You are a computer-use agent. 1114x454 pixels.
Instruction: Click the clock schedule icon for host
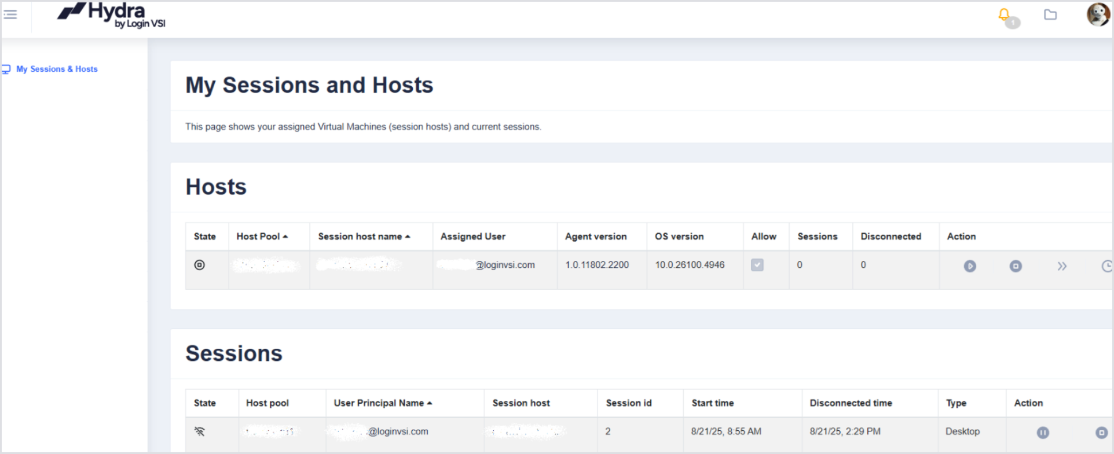1106,266
